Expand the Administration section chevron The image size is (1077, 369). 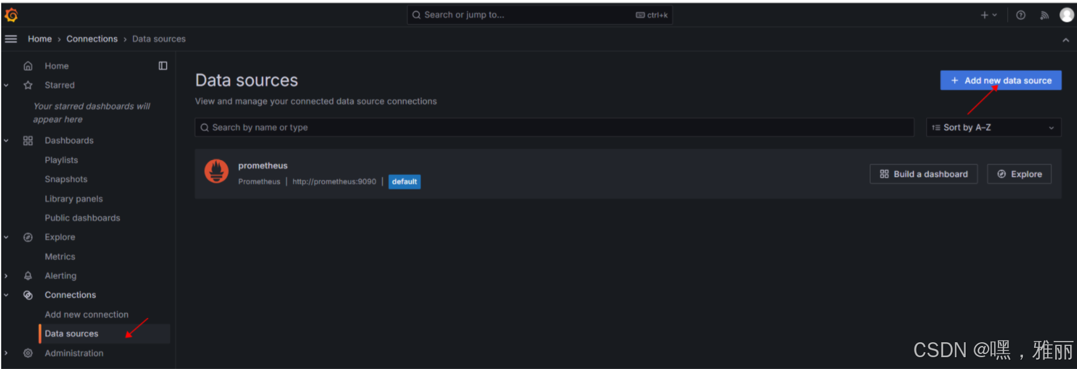click(x=6, y=353)
